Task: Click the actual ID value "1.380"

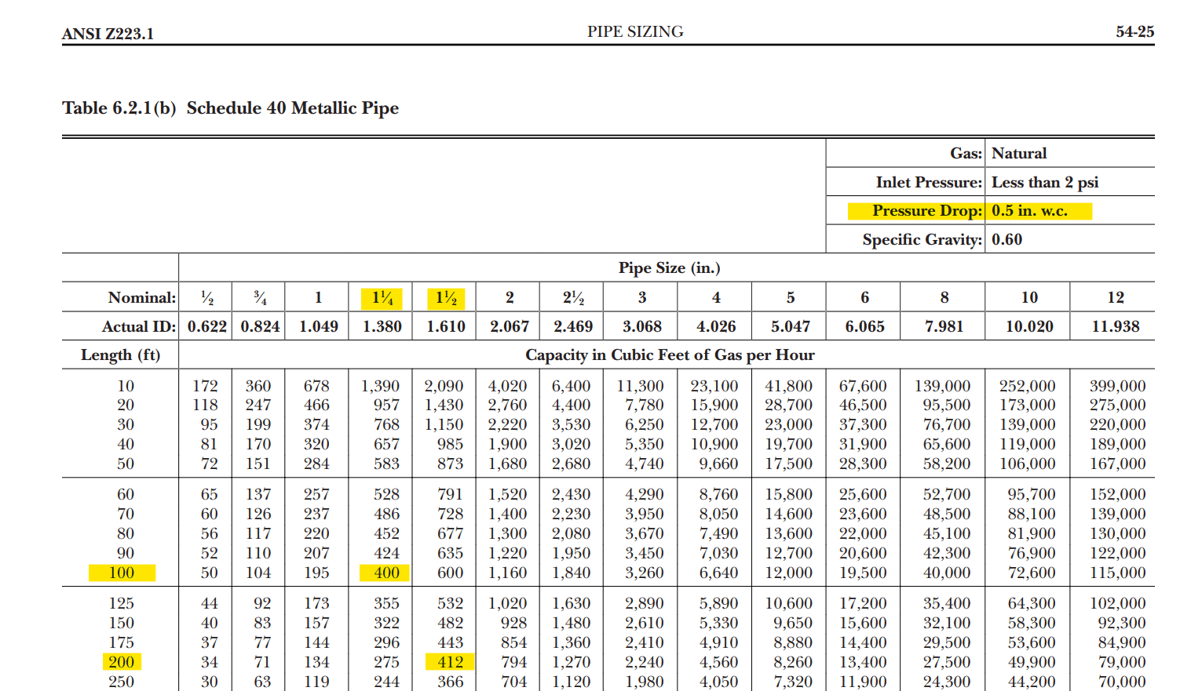Action: point(382,326)
